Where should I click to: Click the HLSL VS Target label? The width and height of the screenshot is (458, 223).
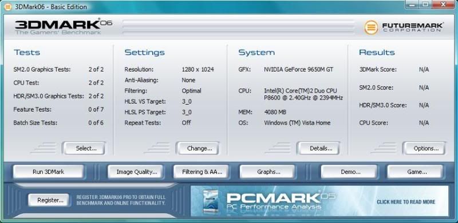(145, 102)
